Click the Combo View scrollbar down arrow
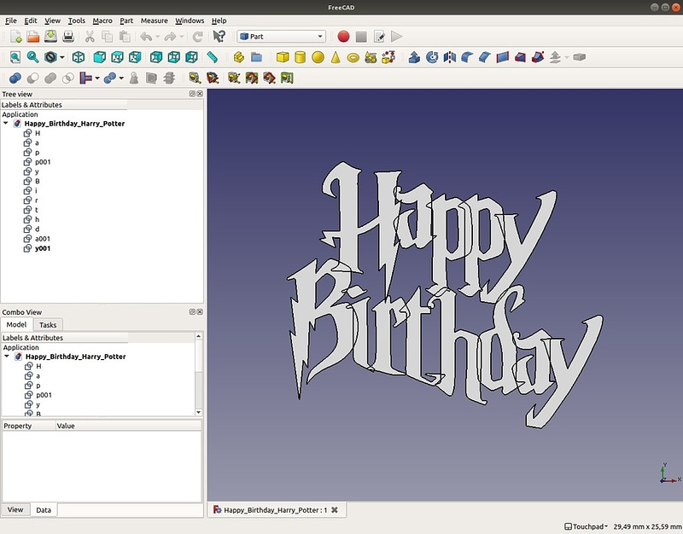The height and width of the screenshot is (534, 683). (199, 412)
